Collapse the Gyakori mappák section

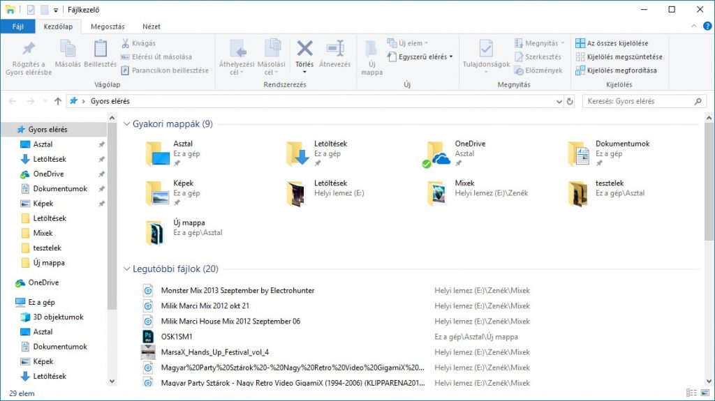[x=127, y=124]
